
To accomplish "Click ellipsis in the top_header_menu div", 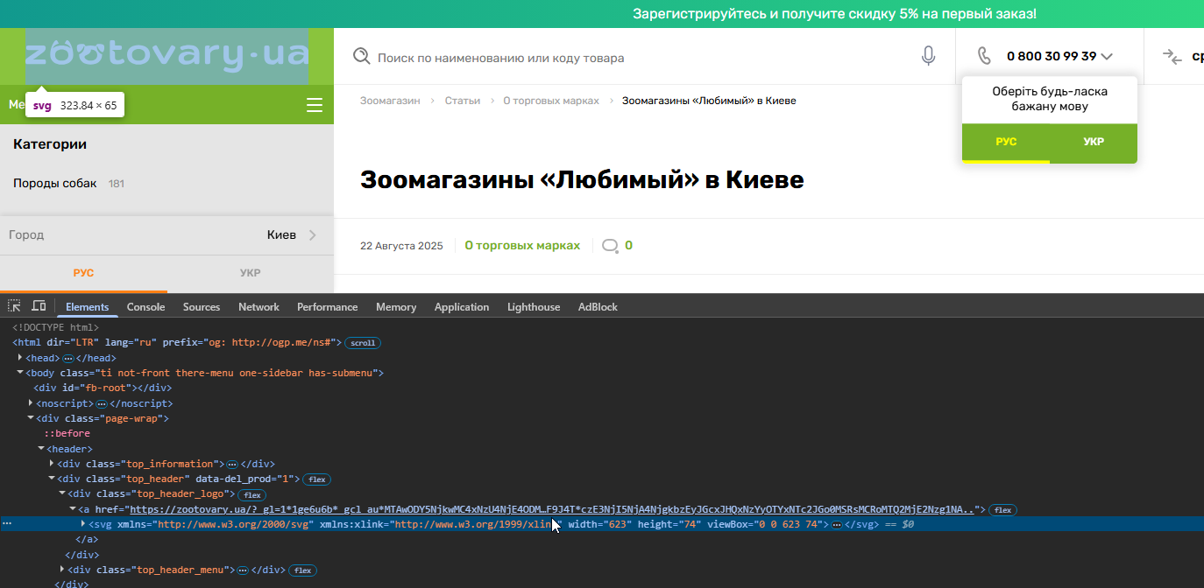I will (x=243, y=570).
